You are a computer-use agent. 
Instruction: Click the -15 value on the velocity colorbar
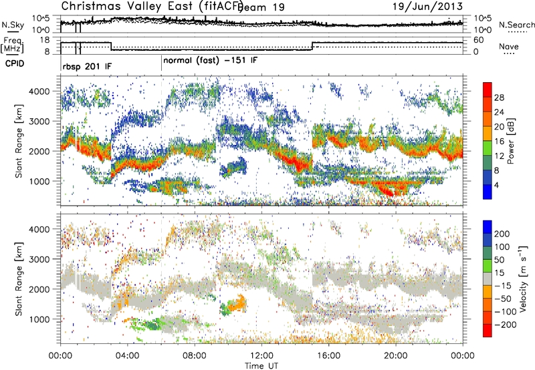point(502,285)
